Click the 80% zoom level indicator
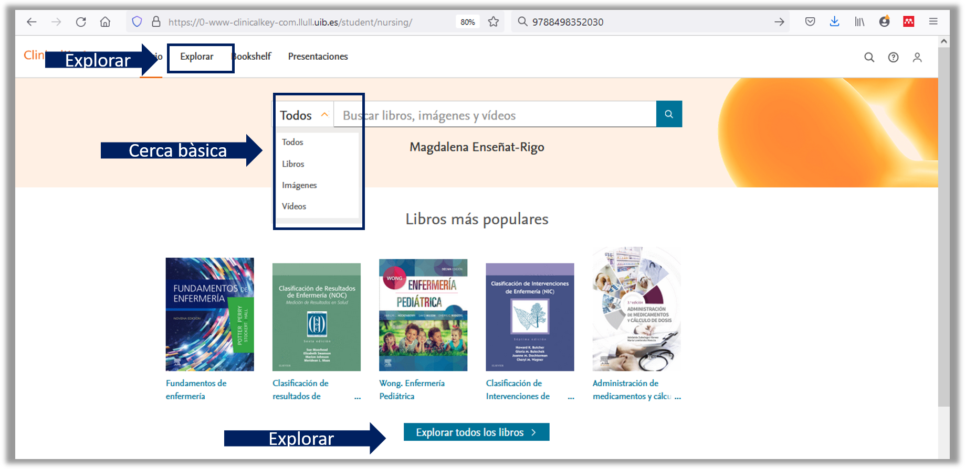 coord(467,22)
